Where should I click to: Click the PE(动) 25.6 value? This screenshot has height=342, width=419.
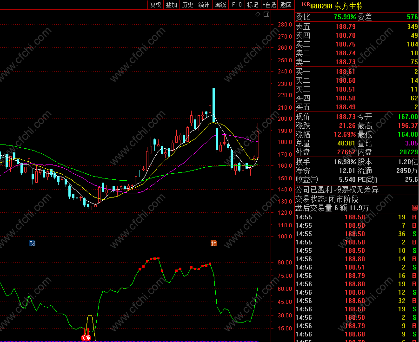click(x=411, y=179)
